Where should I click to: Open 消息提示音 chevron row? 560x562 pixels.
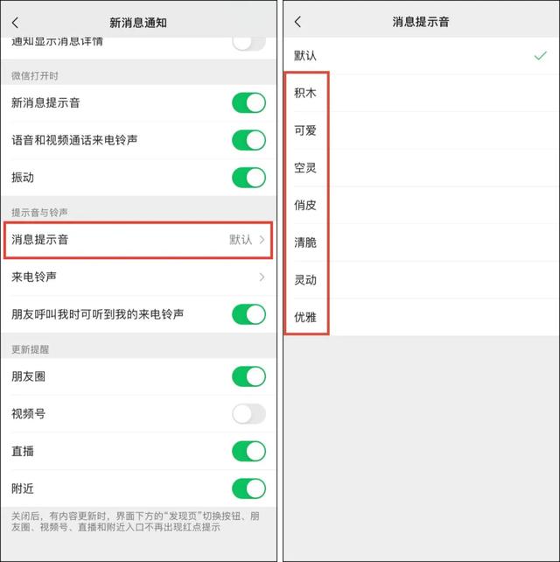coord(138,240)
